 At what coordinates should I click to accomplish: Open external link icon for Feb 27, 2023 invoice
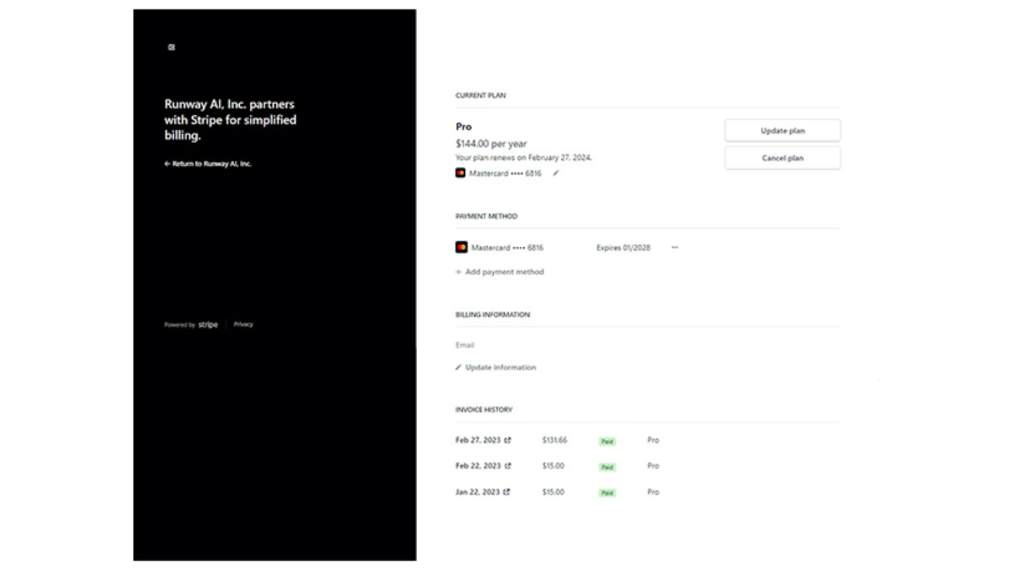pyautogui.click(x=508, y=441)
